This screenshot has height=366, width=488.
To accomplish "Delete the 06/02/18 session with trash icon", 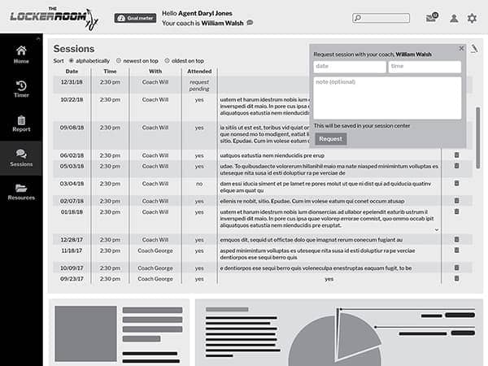I will (x=456, y=155).
